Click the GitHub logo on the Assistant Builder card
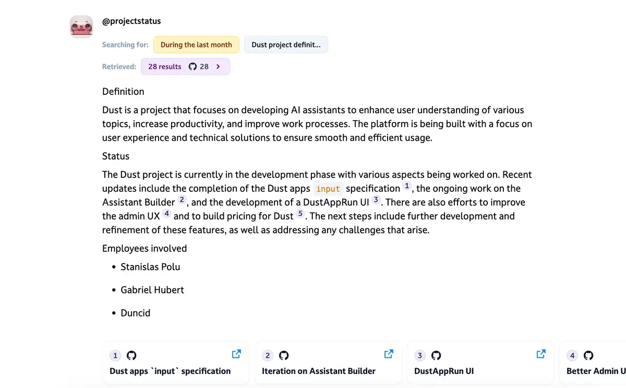Image resolution: width=626 pixels, height=388 pixels. 284,355
